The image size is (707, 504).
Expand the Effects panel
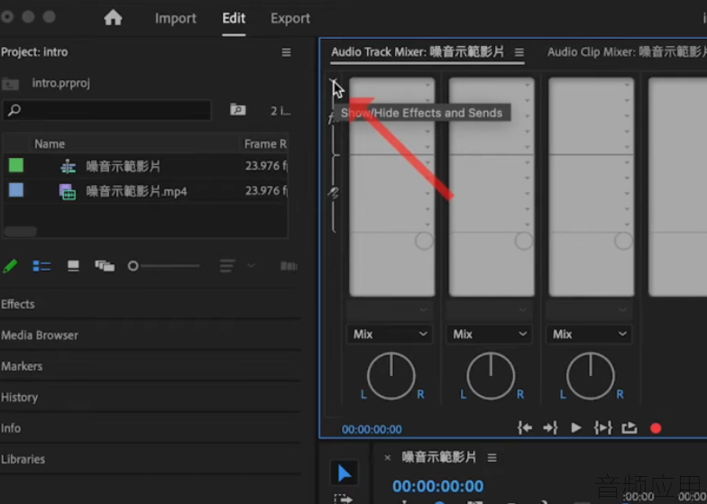click(x=18, y=305)
